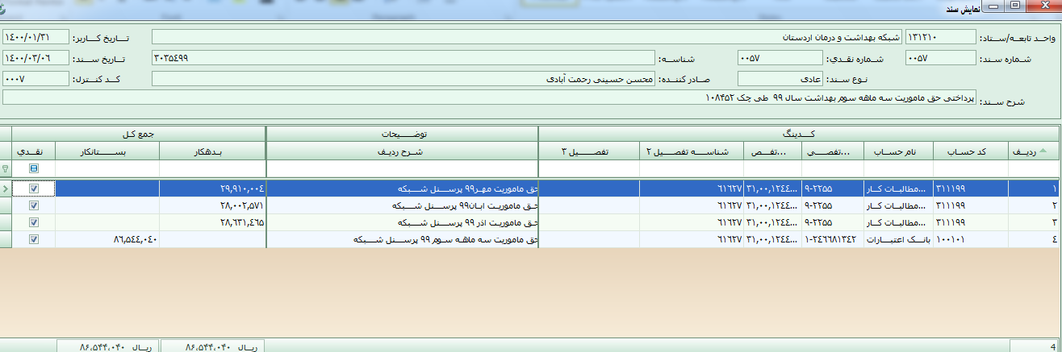Click debit amount 29,910,004 cell
The image size is (1062, 352).
tap(212, 188)
